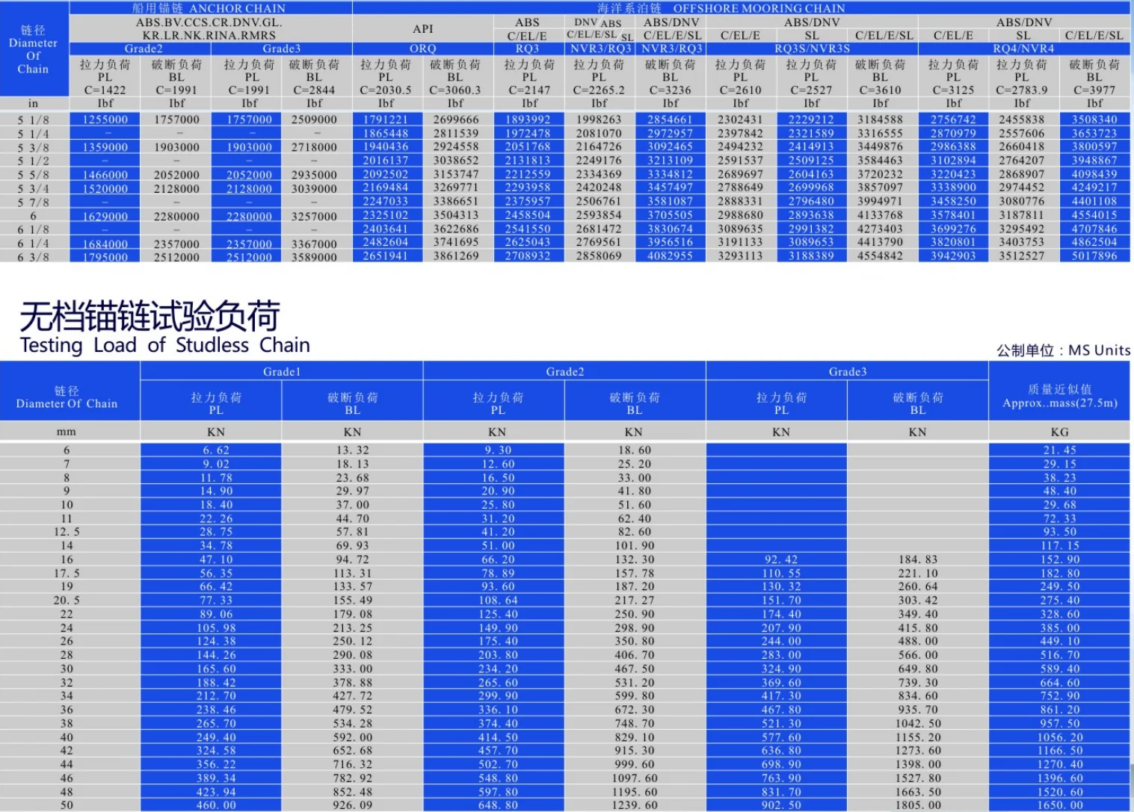Select the ORQ column header
Viewport: 1134px width, 812px height.
[x=422, y=49]
